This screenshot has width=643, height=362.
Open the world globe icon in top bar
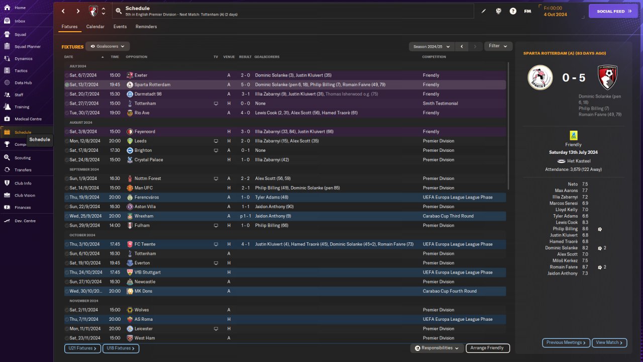(x=498, y=11)
